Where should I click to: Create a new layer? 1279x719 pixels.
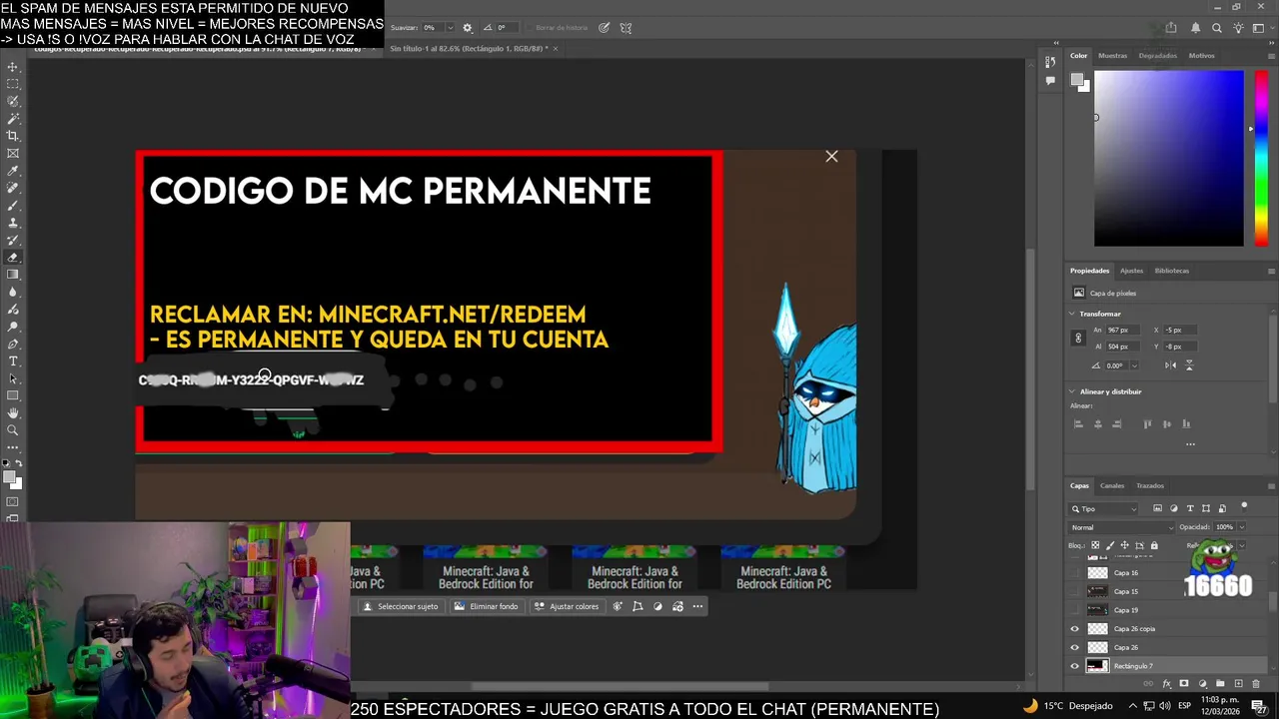(1239, 684)
